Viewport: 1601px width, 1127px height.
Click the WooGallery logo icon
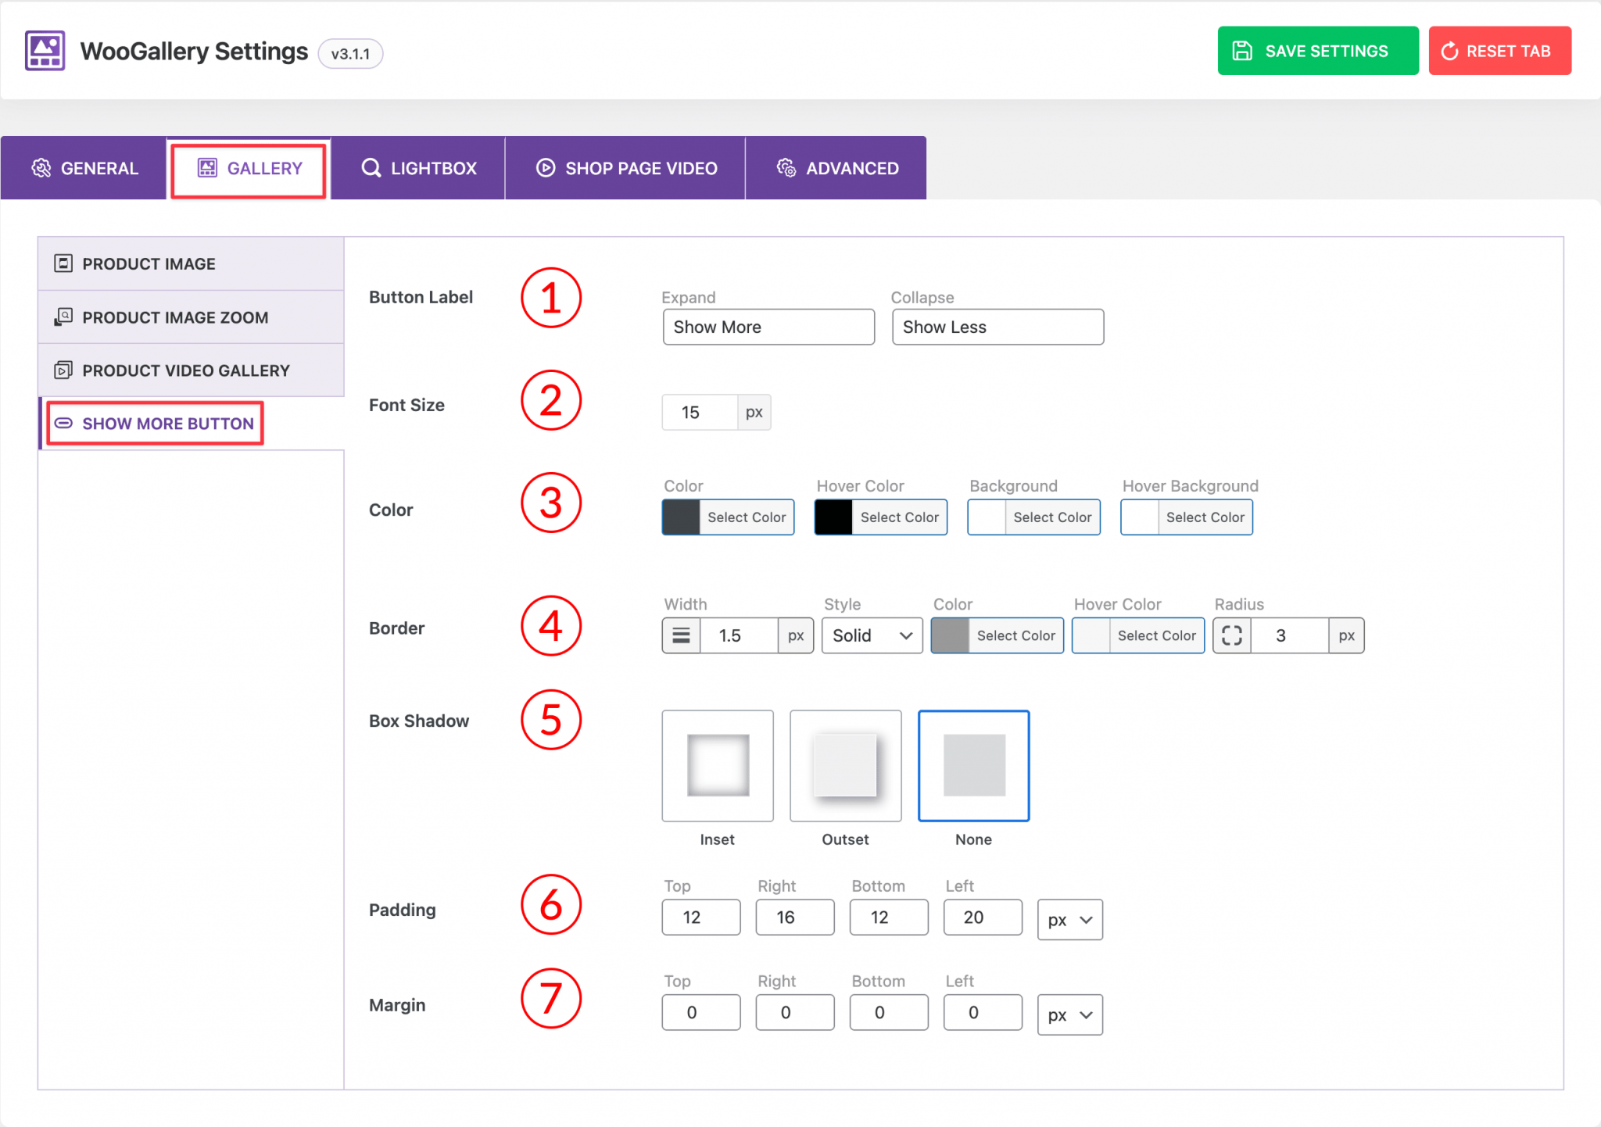pos(44,50)
